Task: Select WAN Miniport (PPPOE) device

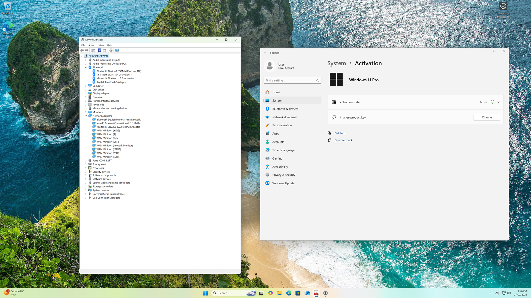Action: (109, 149)
